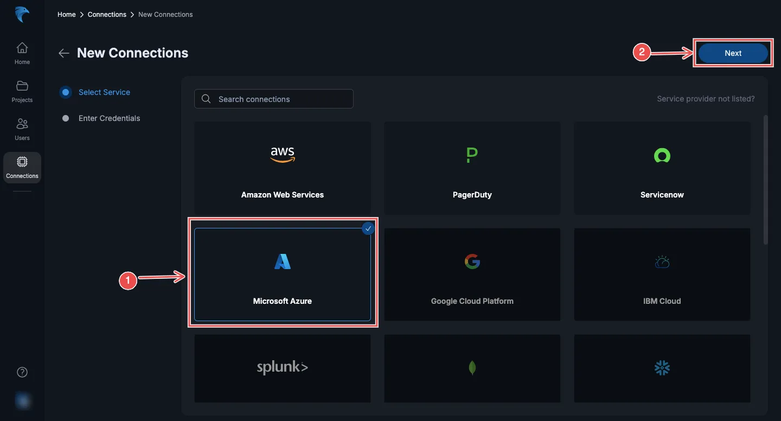Image resolution: width=781 pixels, height=421 pixels.
Task: Select Connections chip icon in sidebar
Action: [22, 162]
